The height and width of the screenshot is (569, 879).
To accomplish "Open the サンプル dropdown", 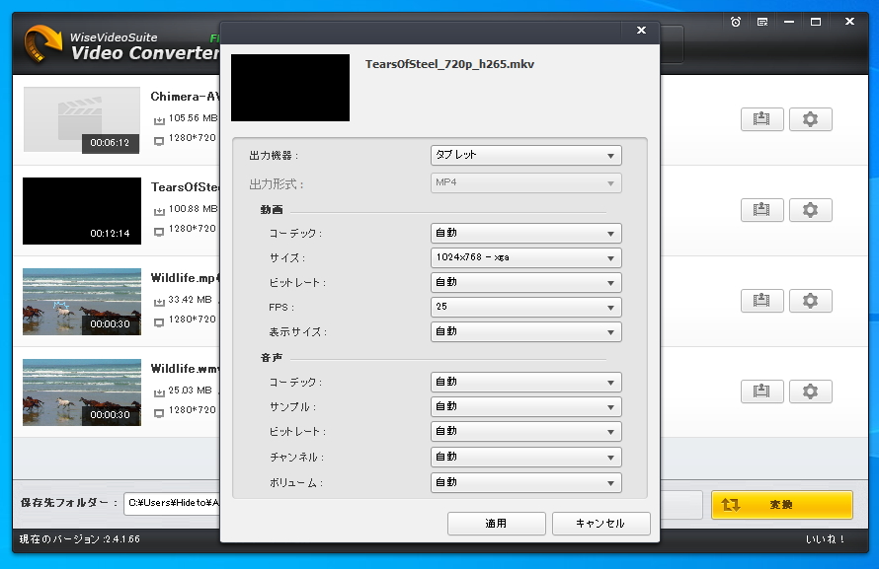I will pyautogui.click(x=525, y=406).
